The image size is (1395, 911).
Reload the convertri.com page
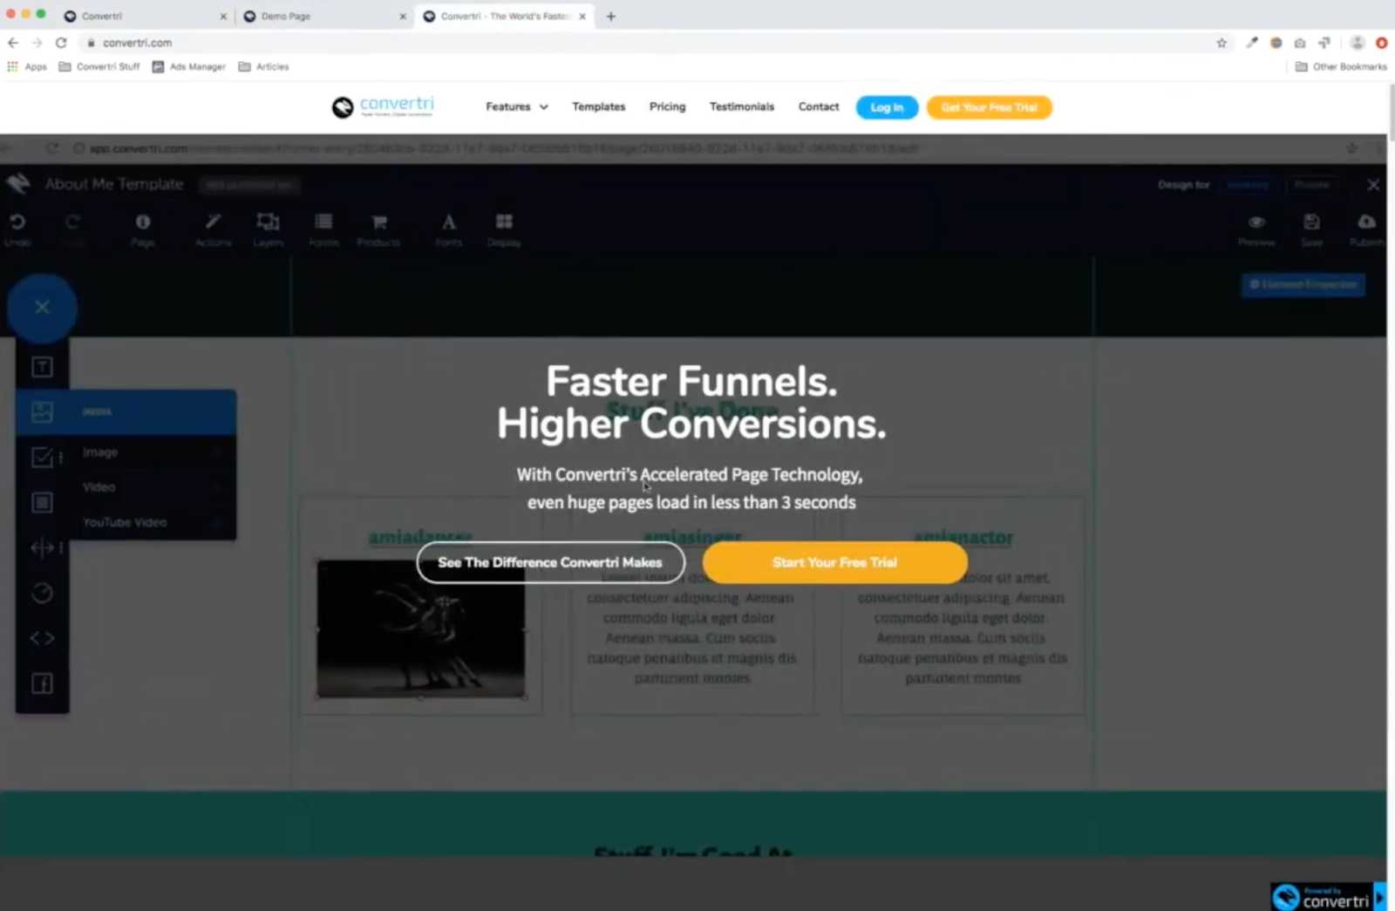point(61,43)
